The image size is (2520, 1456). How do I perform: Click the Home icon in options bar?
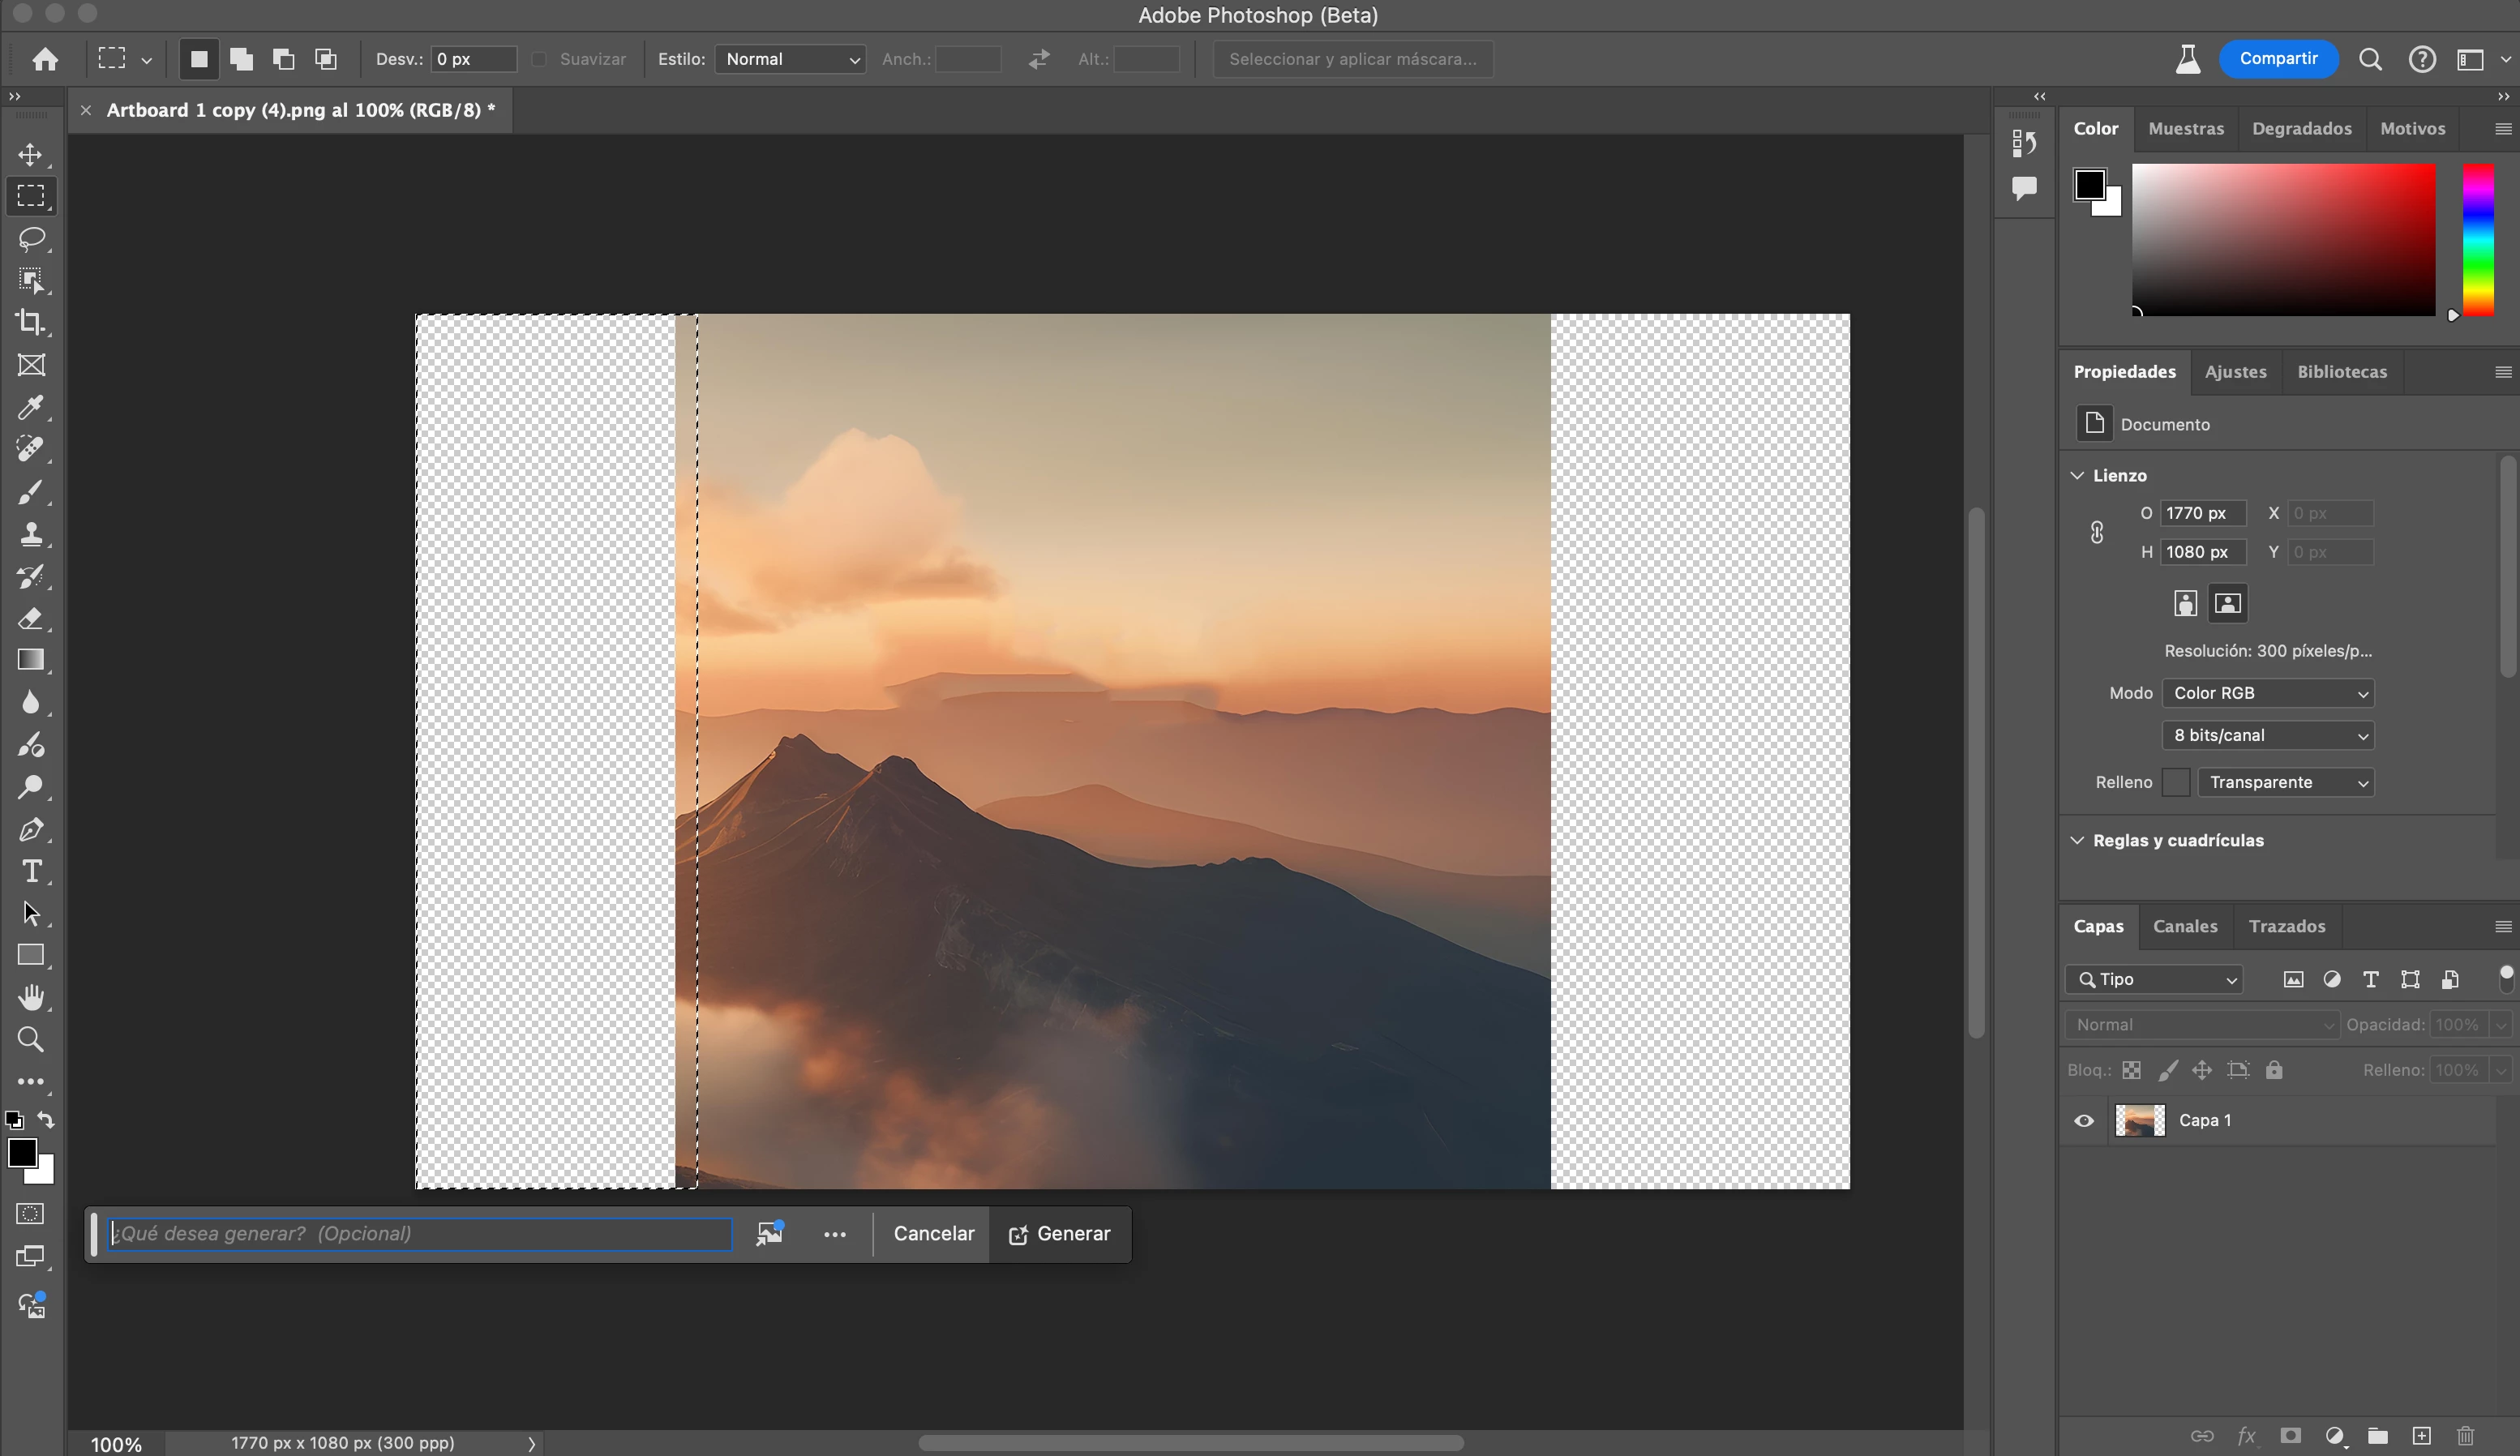pyautogui.click(x=45, y=59)
